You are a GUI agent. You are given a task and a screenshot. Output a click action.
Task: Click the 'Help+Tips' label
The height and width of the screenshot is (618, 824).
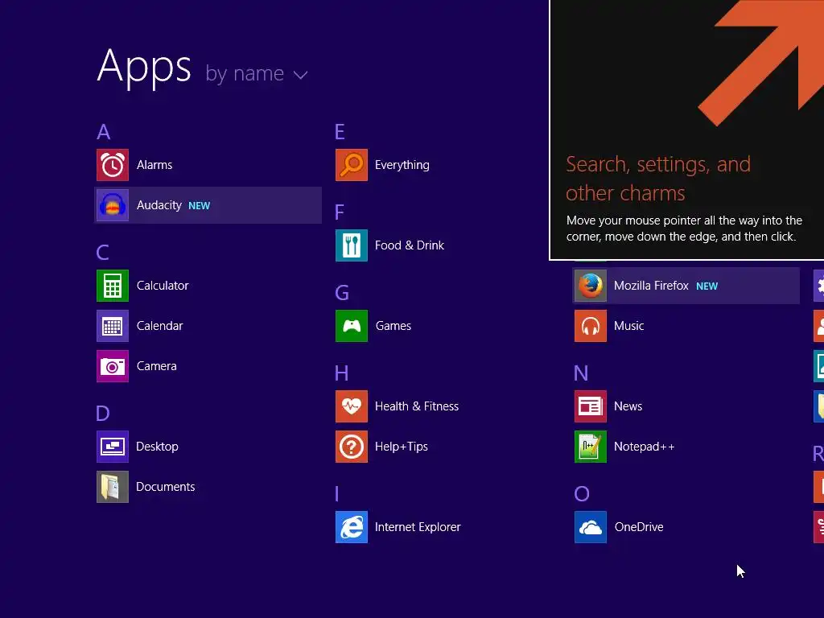tap(402, 447)
